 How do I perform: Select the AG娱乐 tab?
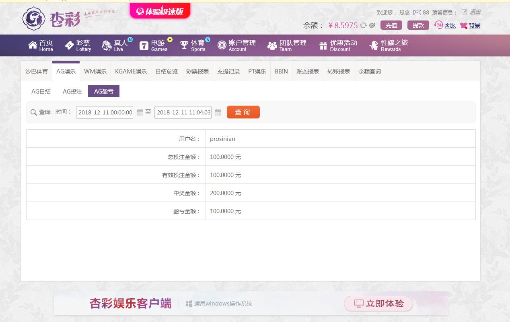(66, 71)
